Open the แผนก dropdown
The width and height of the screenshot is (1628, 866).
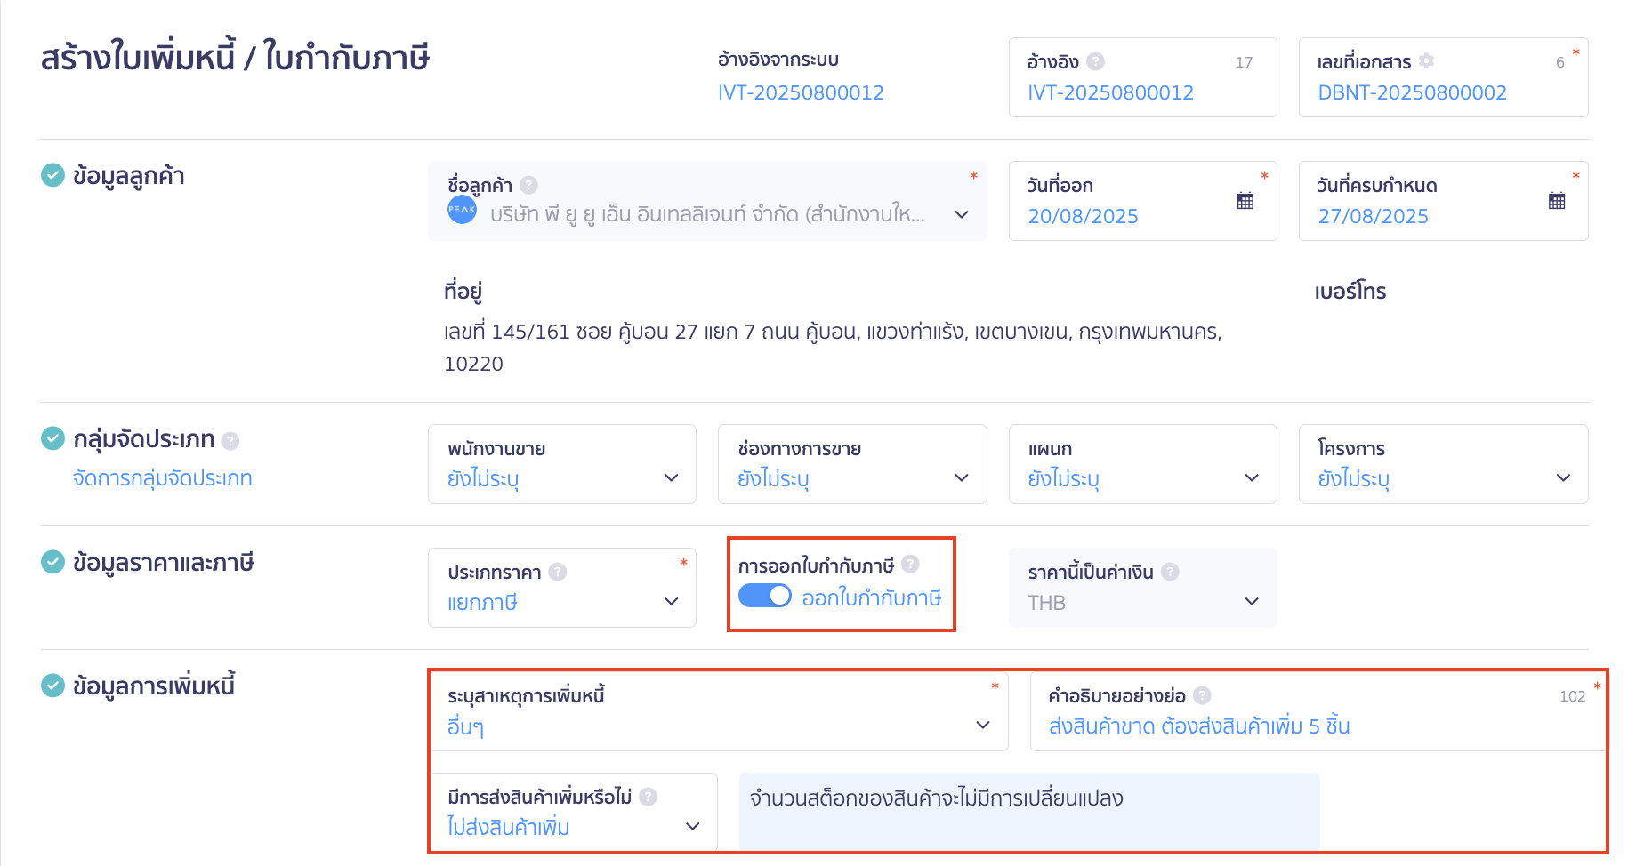(1252, 477)
